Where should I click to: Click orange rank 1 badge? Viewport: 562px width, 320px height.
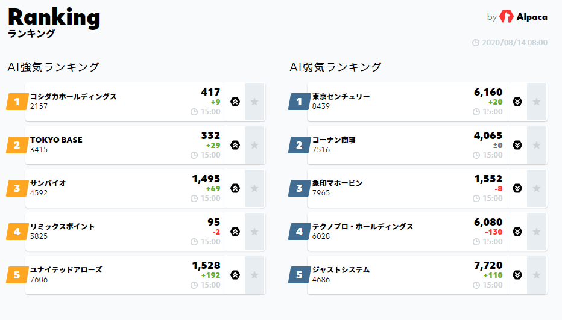pyautogui.click(x=17, y=102)
